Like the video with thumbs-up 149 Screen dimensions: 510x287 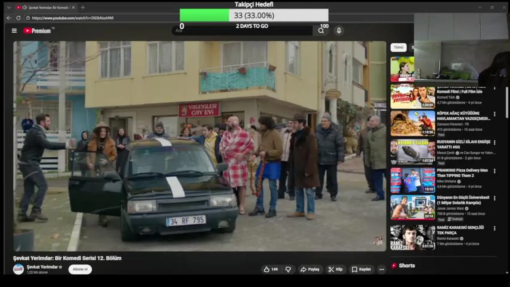pyautogui.click(x=271, y=269)
